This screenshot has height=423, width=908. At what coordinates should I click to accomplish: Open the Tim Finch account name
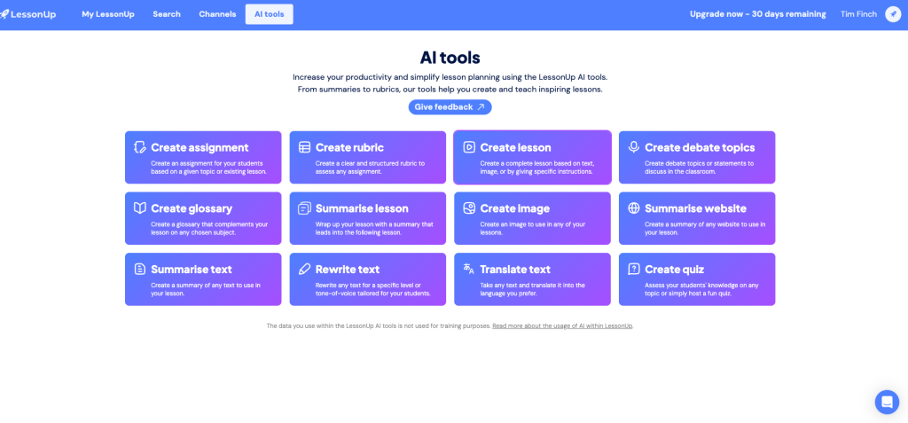click(858, 14)
